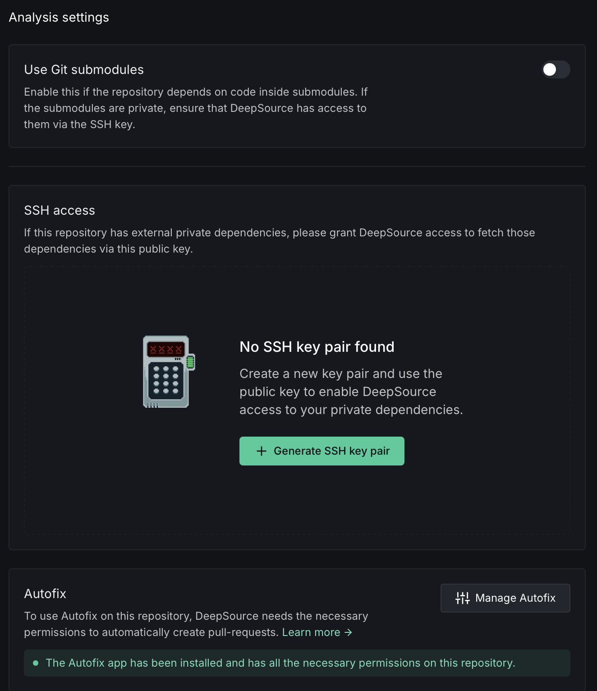
Task: Click the No SSH key pair found heading
Action: point(317,347)
